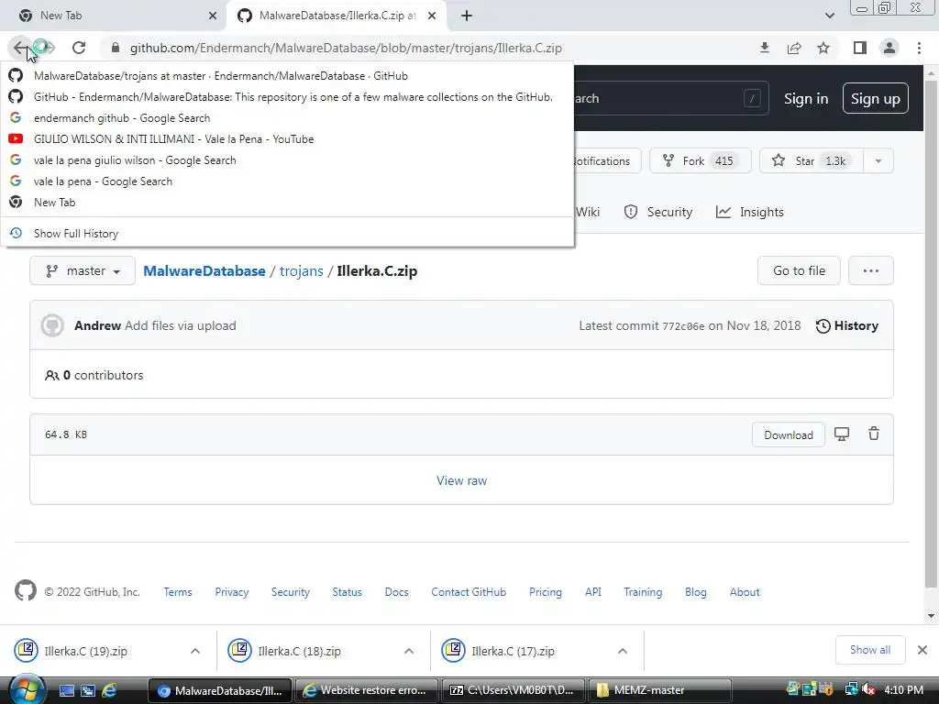Download the file with the Download button
939x704 pixels.
788,435
